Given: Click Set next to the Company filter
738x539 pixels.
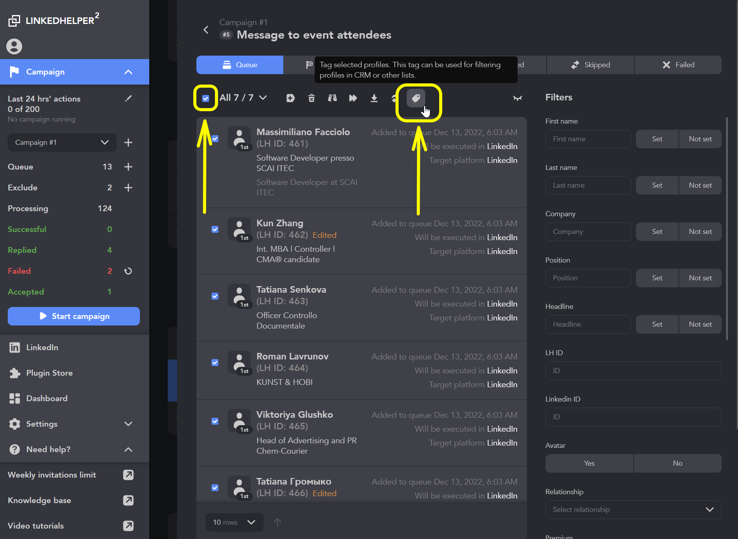Looking at the screenshot, I should (657, 231).
